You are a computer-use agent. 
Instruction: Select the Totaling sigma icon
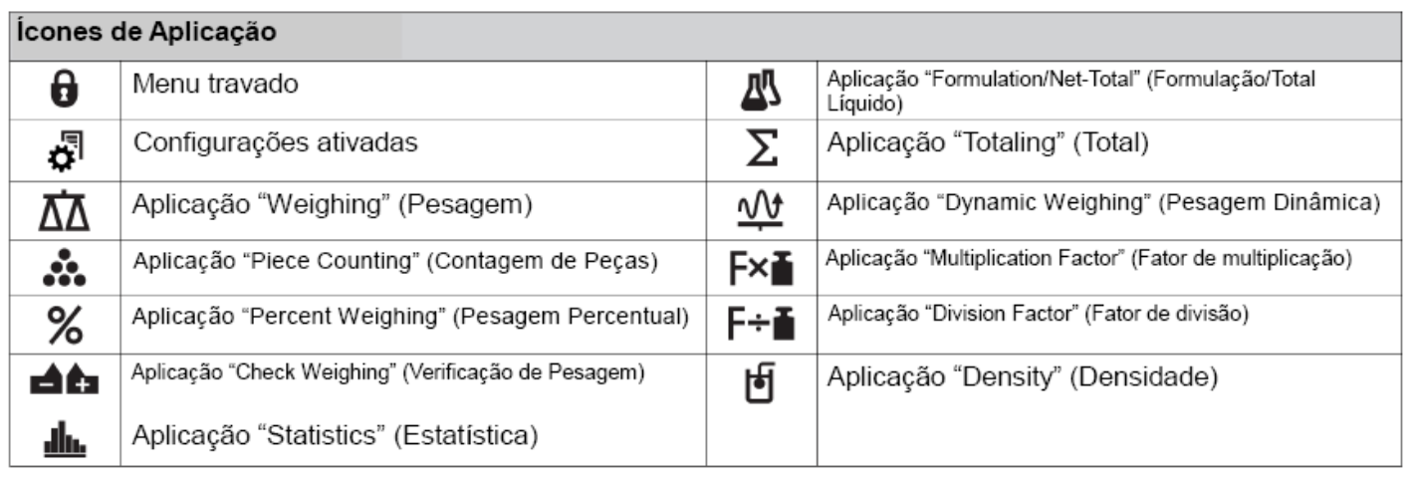pyautogui.click(x=764, y=150)
